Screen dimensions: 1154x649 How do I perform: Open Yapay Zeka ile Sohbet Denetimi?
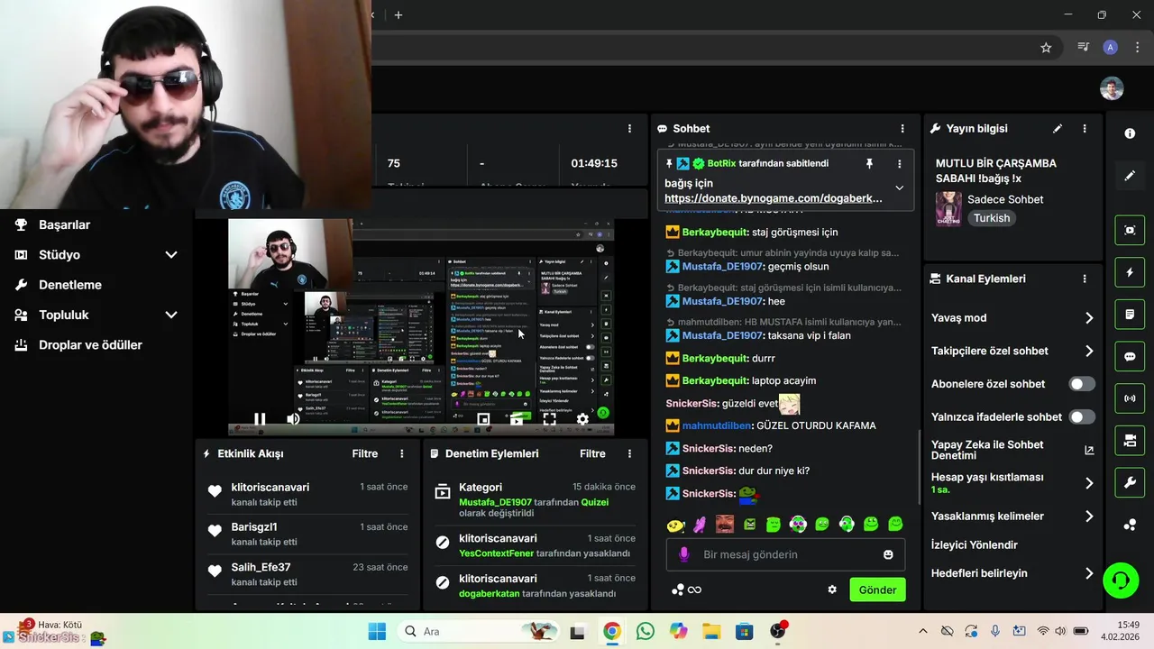click(1013, 450)
